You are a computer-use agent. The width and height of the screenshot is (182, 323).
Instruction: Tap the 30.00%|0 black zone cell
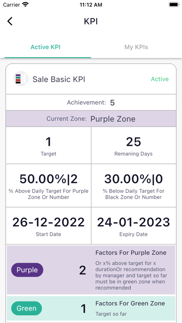pos(134,186)
